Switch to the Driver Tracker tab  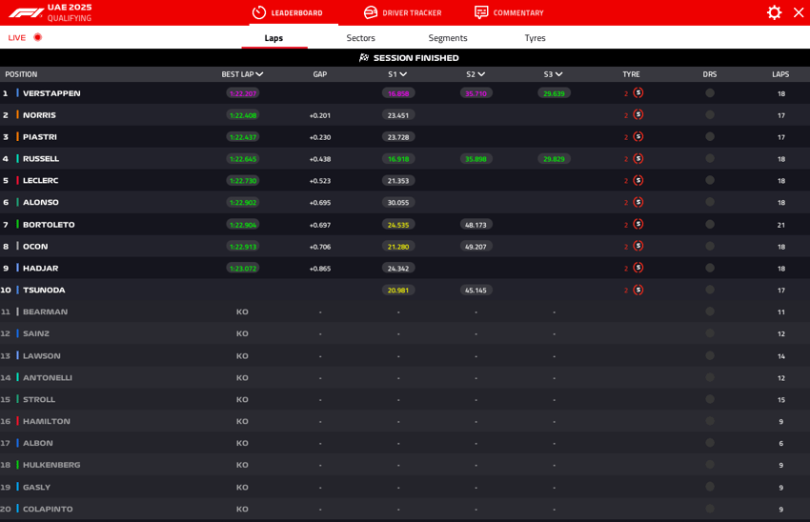pyautogui.click(x=402, y=13)
